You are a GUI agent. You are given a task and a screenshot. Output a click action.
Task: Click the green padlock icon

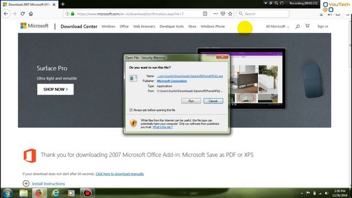pyautogui.click(x=73, y=14)
